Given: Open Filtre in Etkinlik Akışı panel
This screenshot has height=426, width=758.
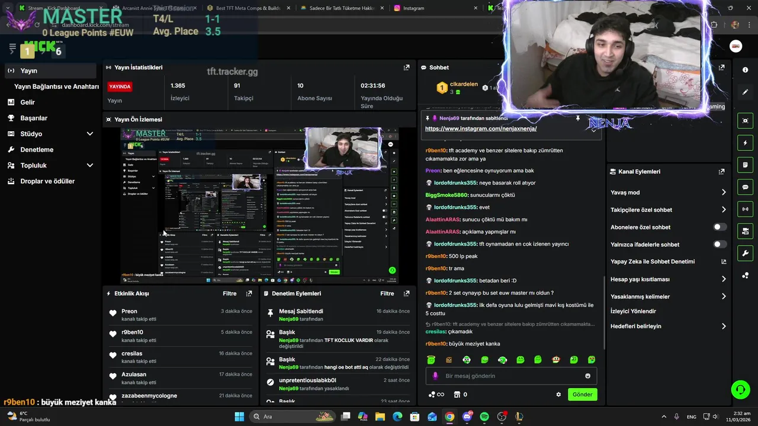Looking at the screenshot, I should (x=229, y=293).
